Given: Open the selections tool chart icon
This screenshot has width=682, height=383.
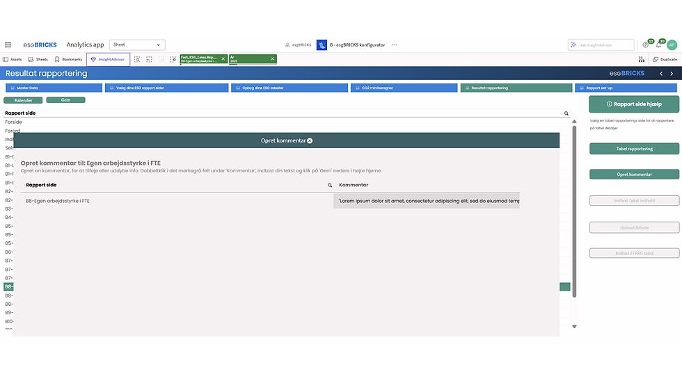Looking at the screenshot, I should coord(642,60).
